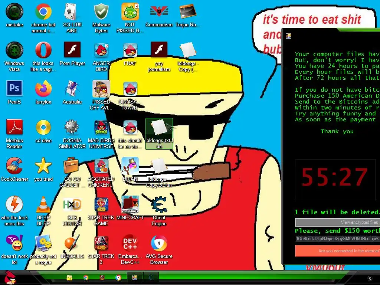Open 'PISSED OFF AVI...' Seasons icon
The image size is (380, 285).
pos(101,95)
